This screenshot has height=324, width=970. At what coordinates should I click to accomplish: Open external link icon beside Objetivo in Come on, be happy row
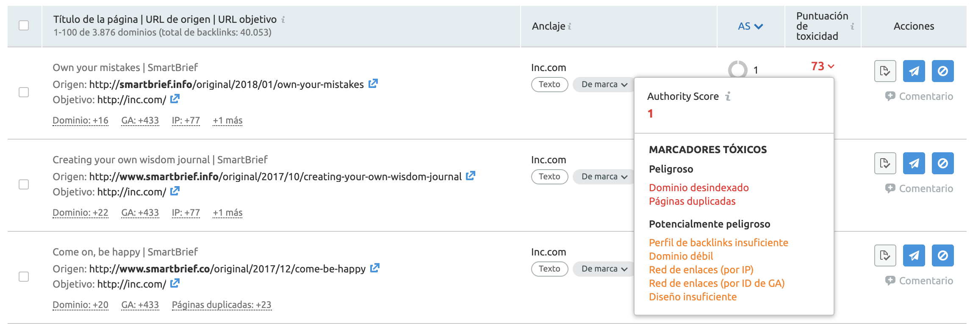click(175, 283)
